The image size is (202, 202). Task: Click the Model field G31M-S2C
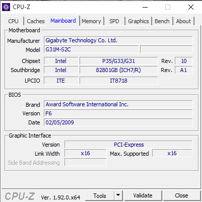coord(91,49)
